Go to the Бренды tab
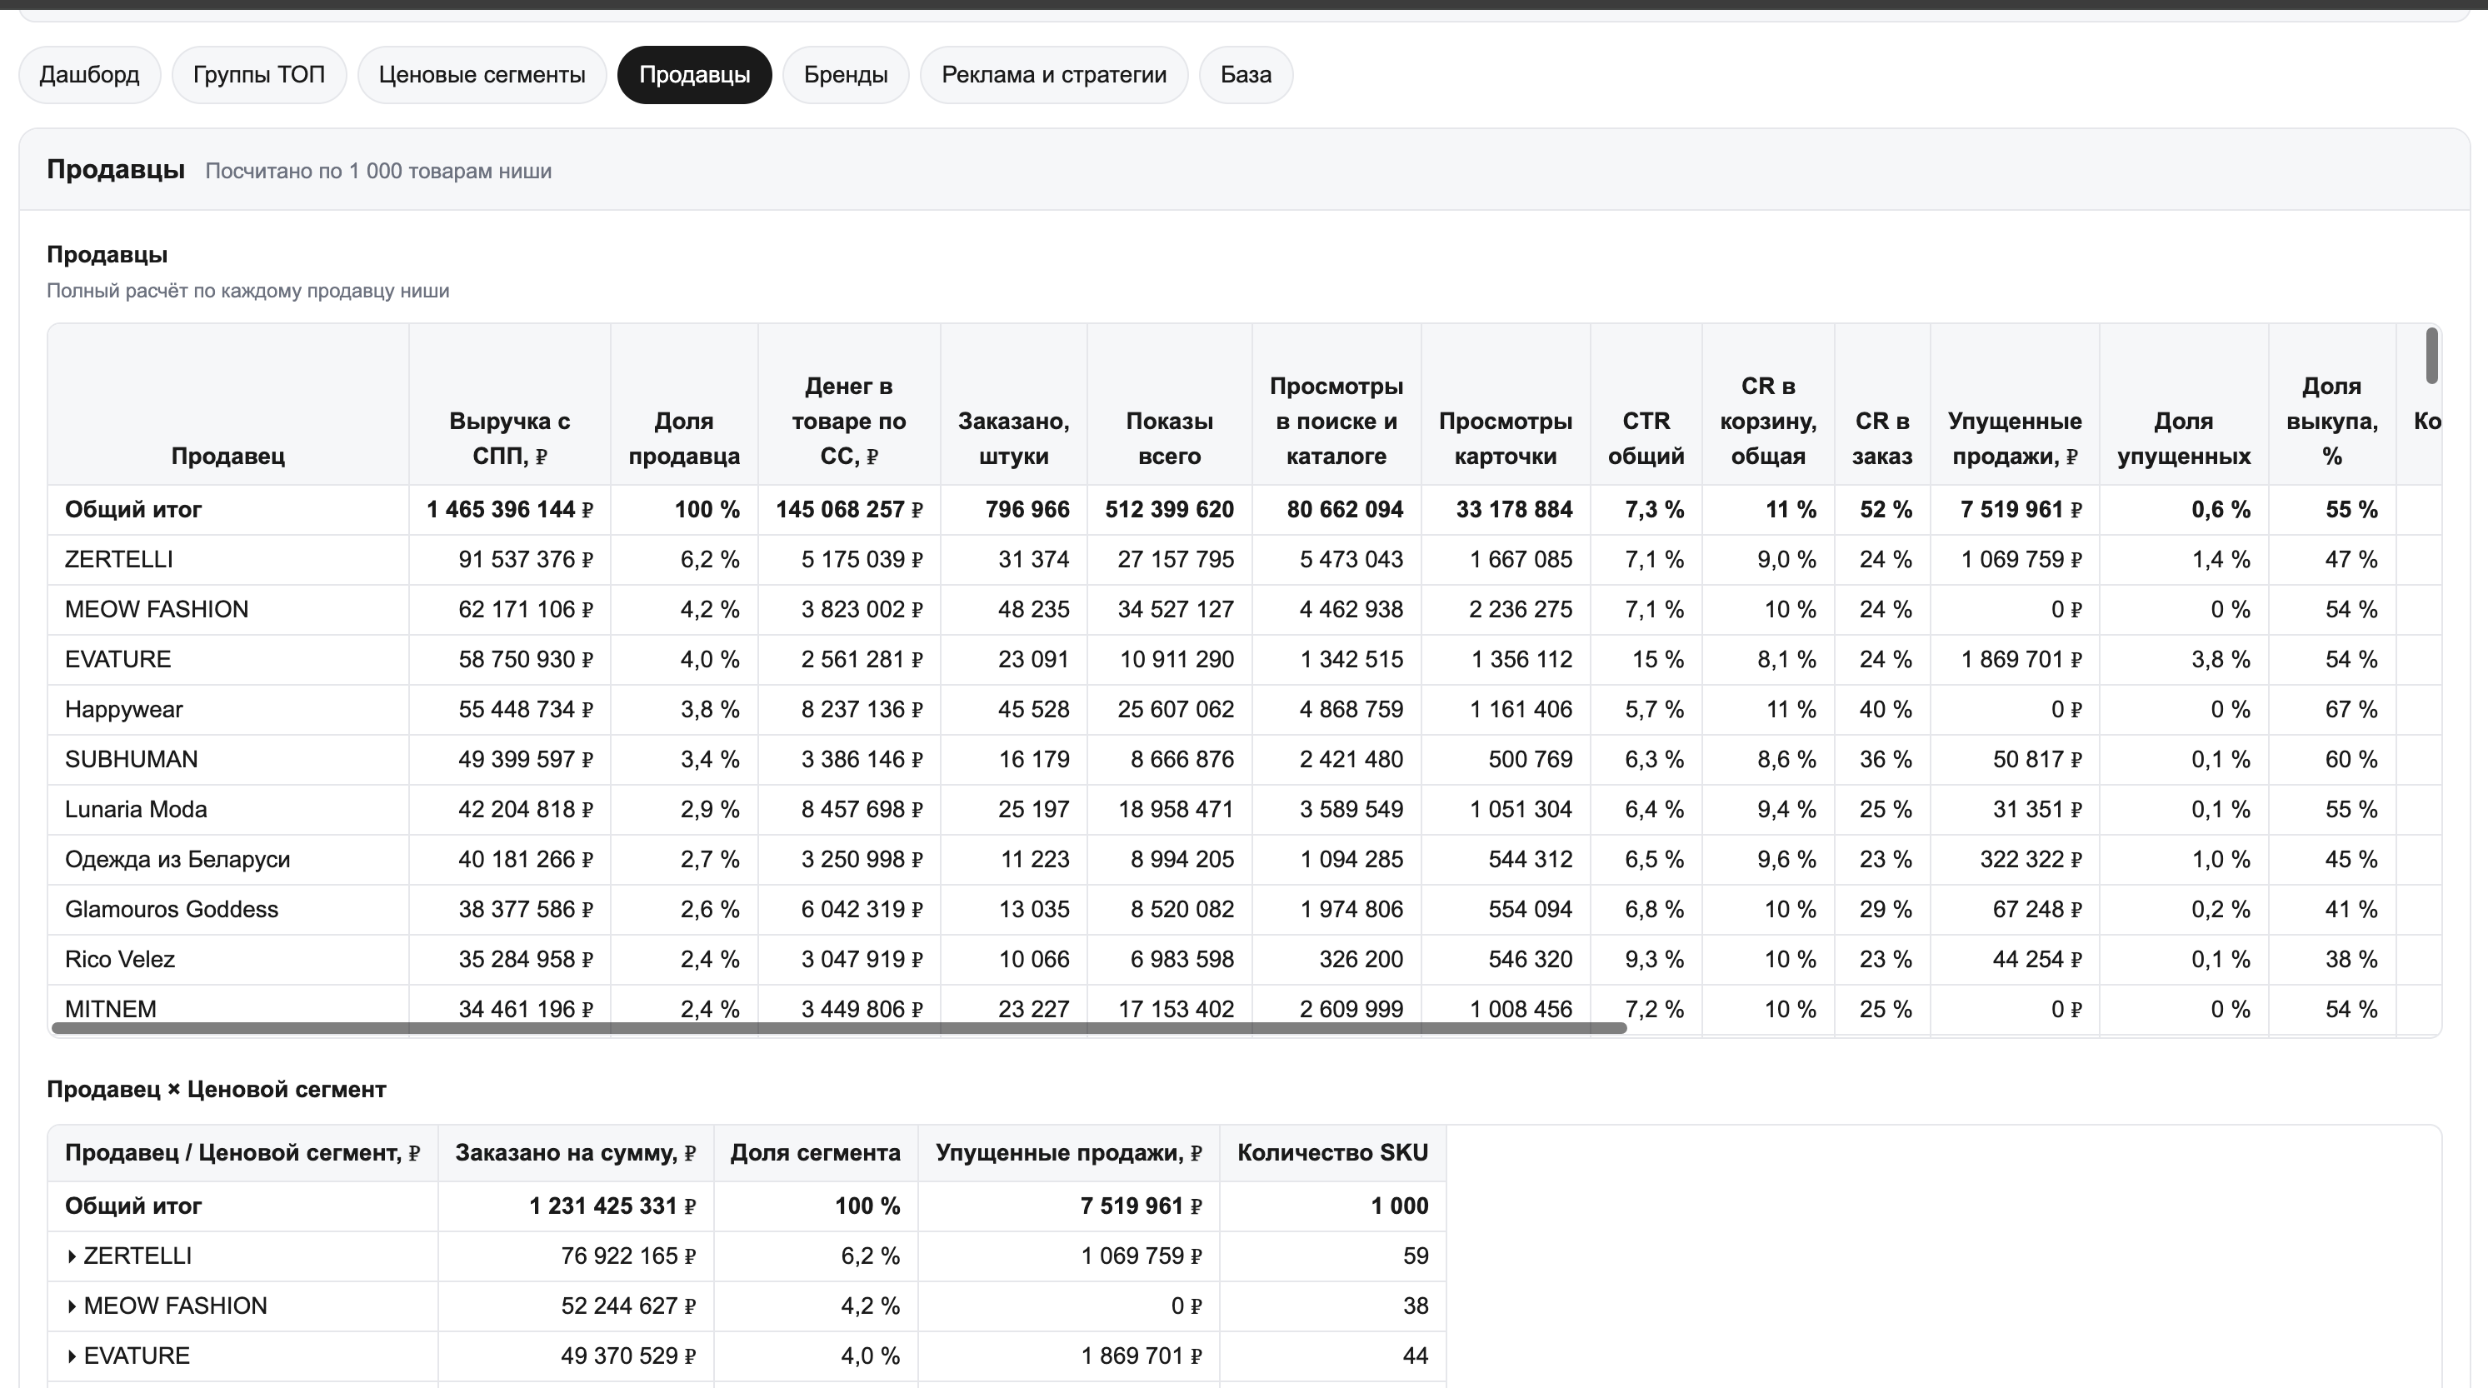 pyautogui.click(x=846, y=74)
